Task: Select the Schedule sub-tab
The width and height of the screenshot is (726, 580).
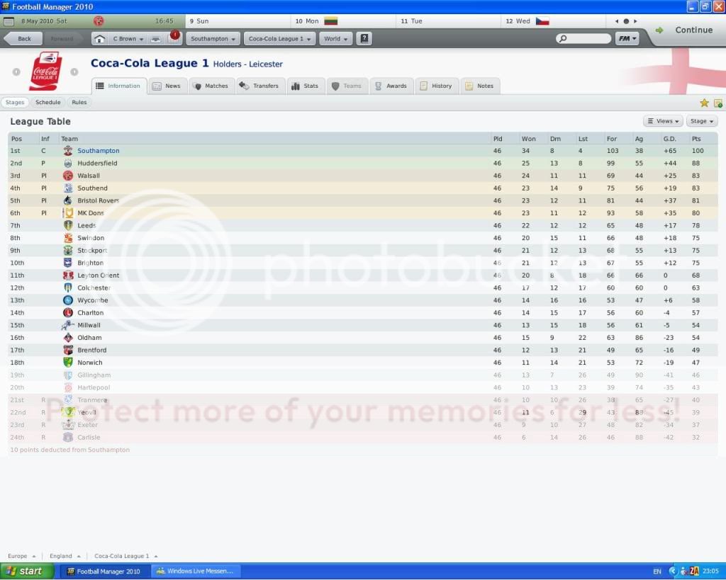Action: (x=48, y=102)
